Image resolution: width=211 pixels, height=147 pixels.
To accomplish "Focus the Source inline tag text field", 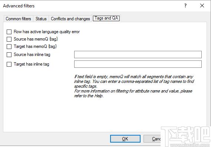I will pyautogui.click(x=138, y=55).
